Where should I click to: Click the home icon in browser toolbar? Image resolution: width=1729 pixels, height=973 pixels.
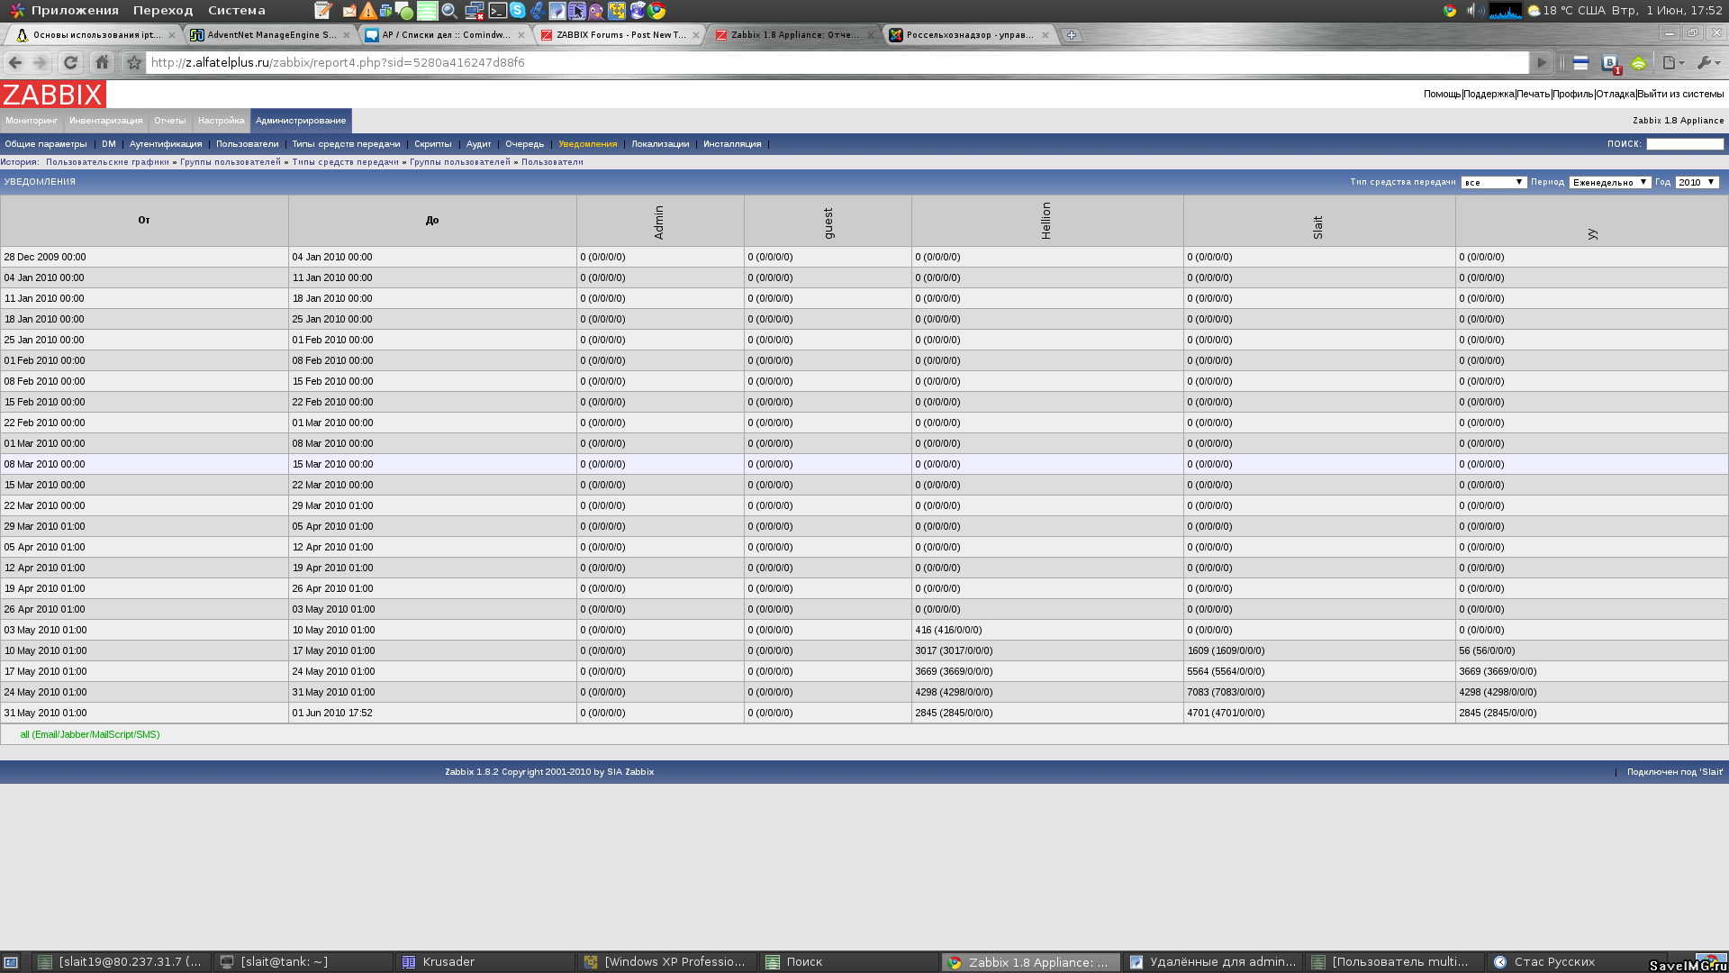[102, 62]
